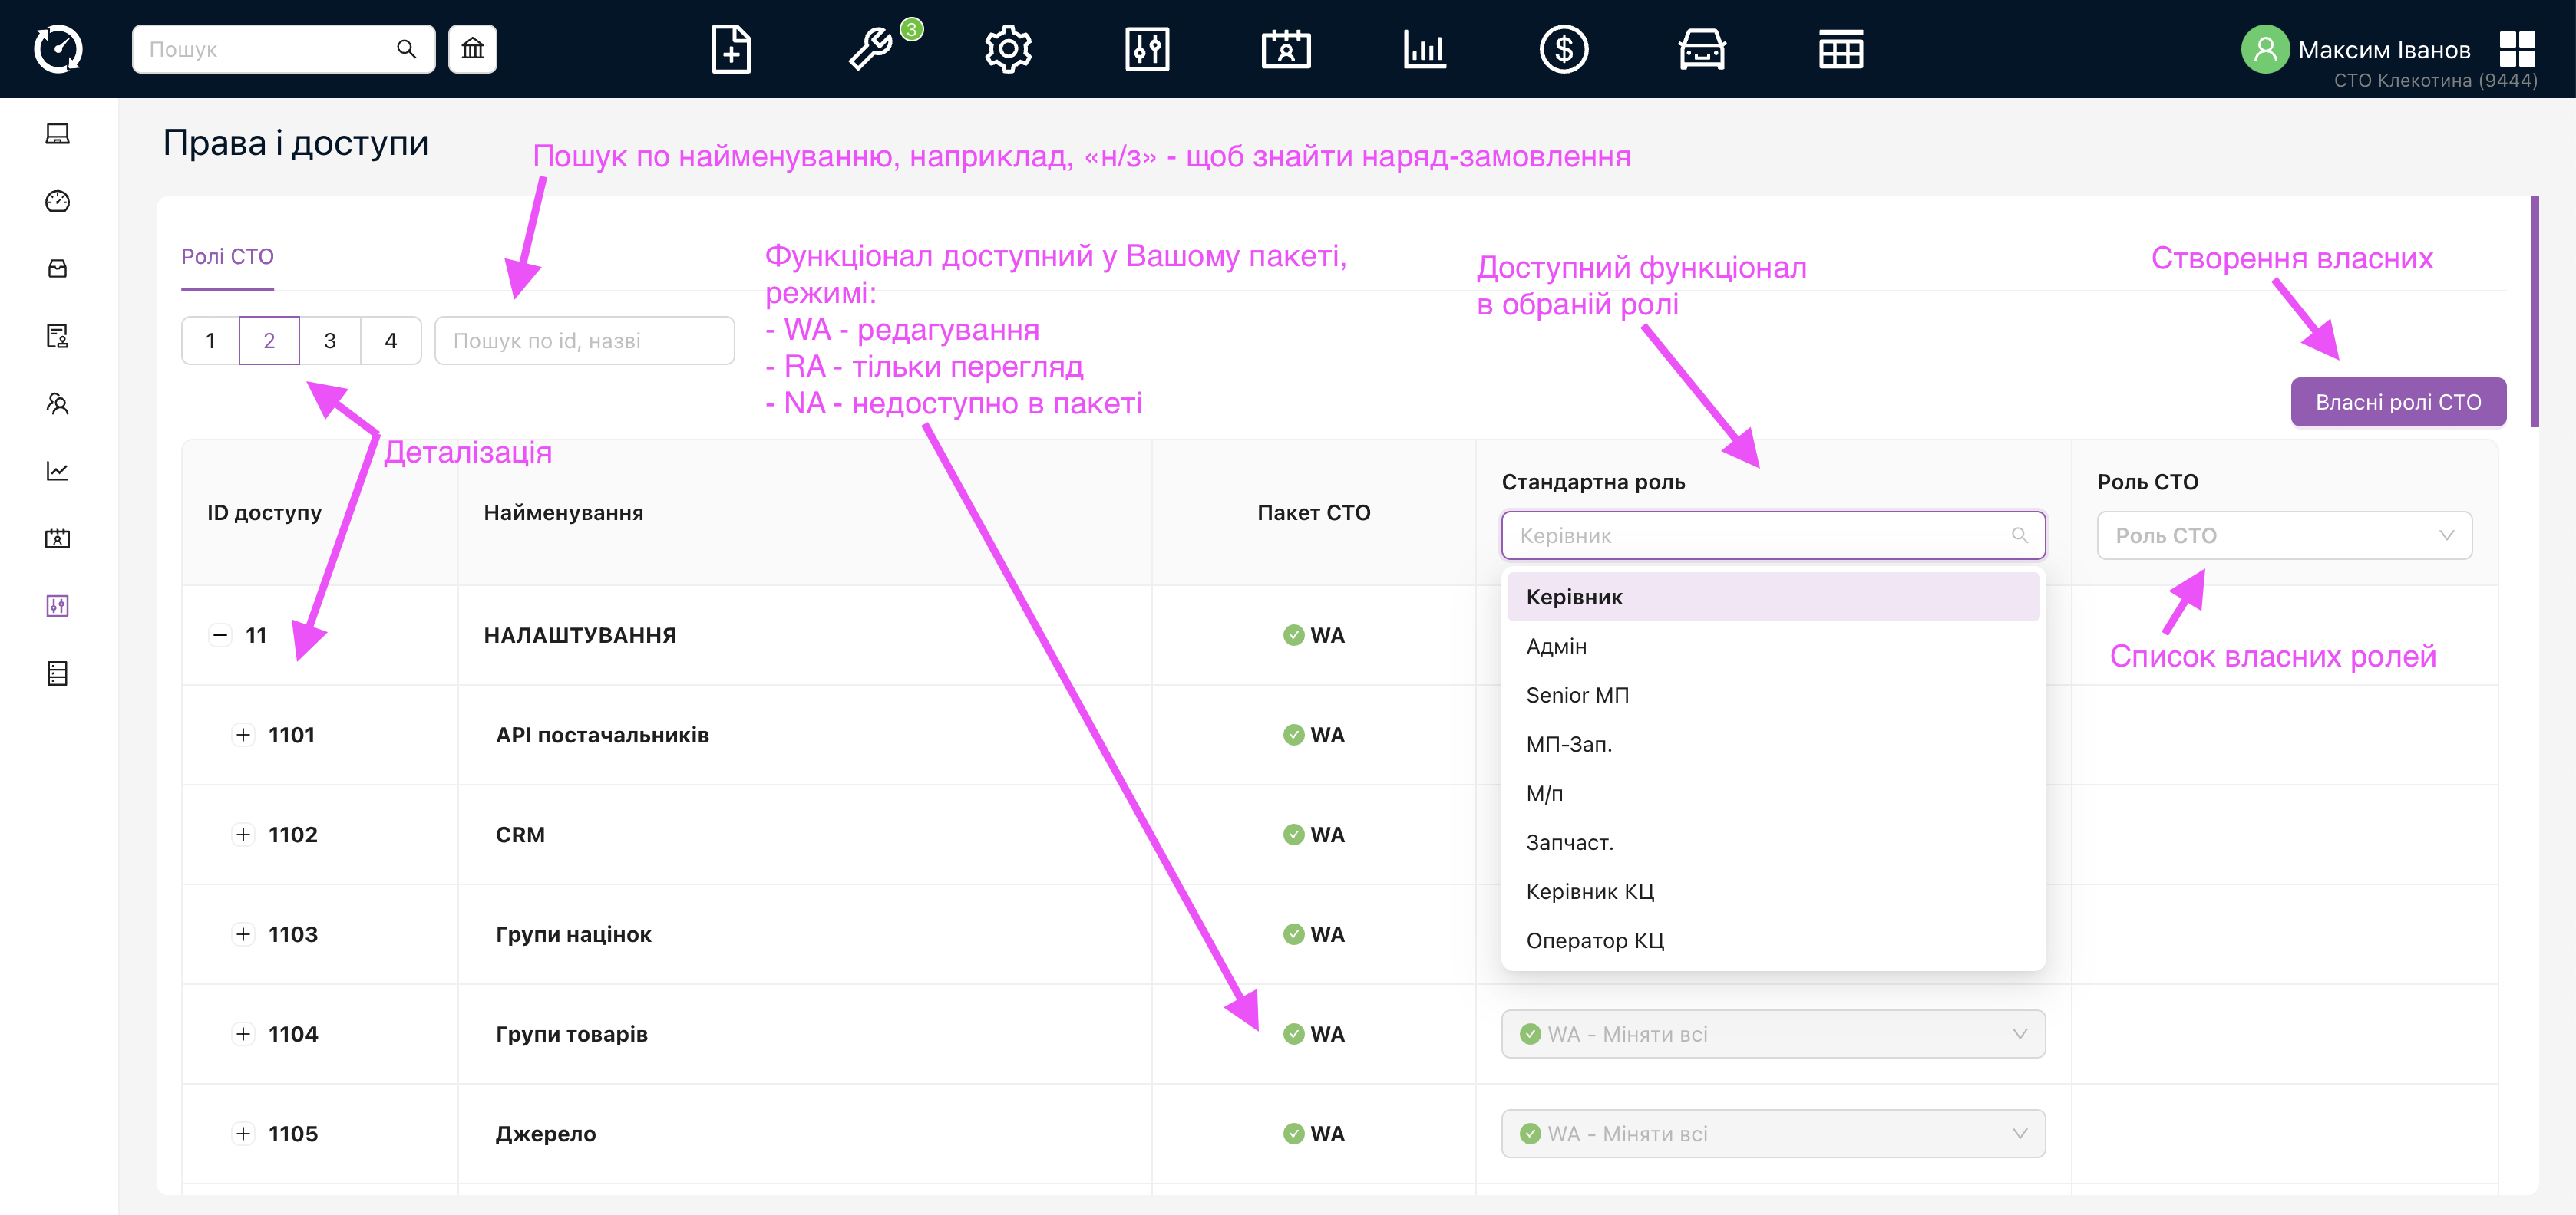Expand row 1101 API постачальників
This screenshot has height=1215, width=2576.
pyautogui.click(x=243, y=736)
